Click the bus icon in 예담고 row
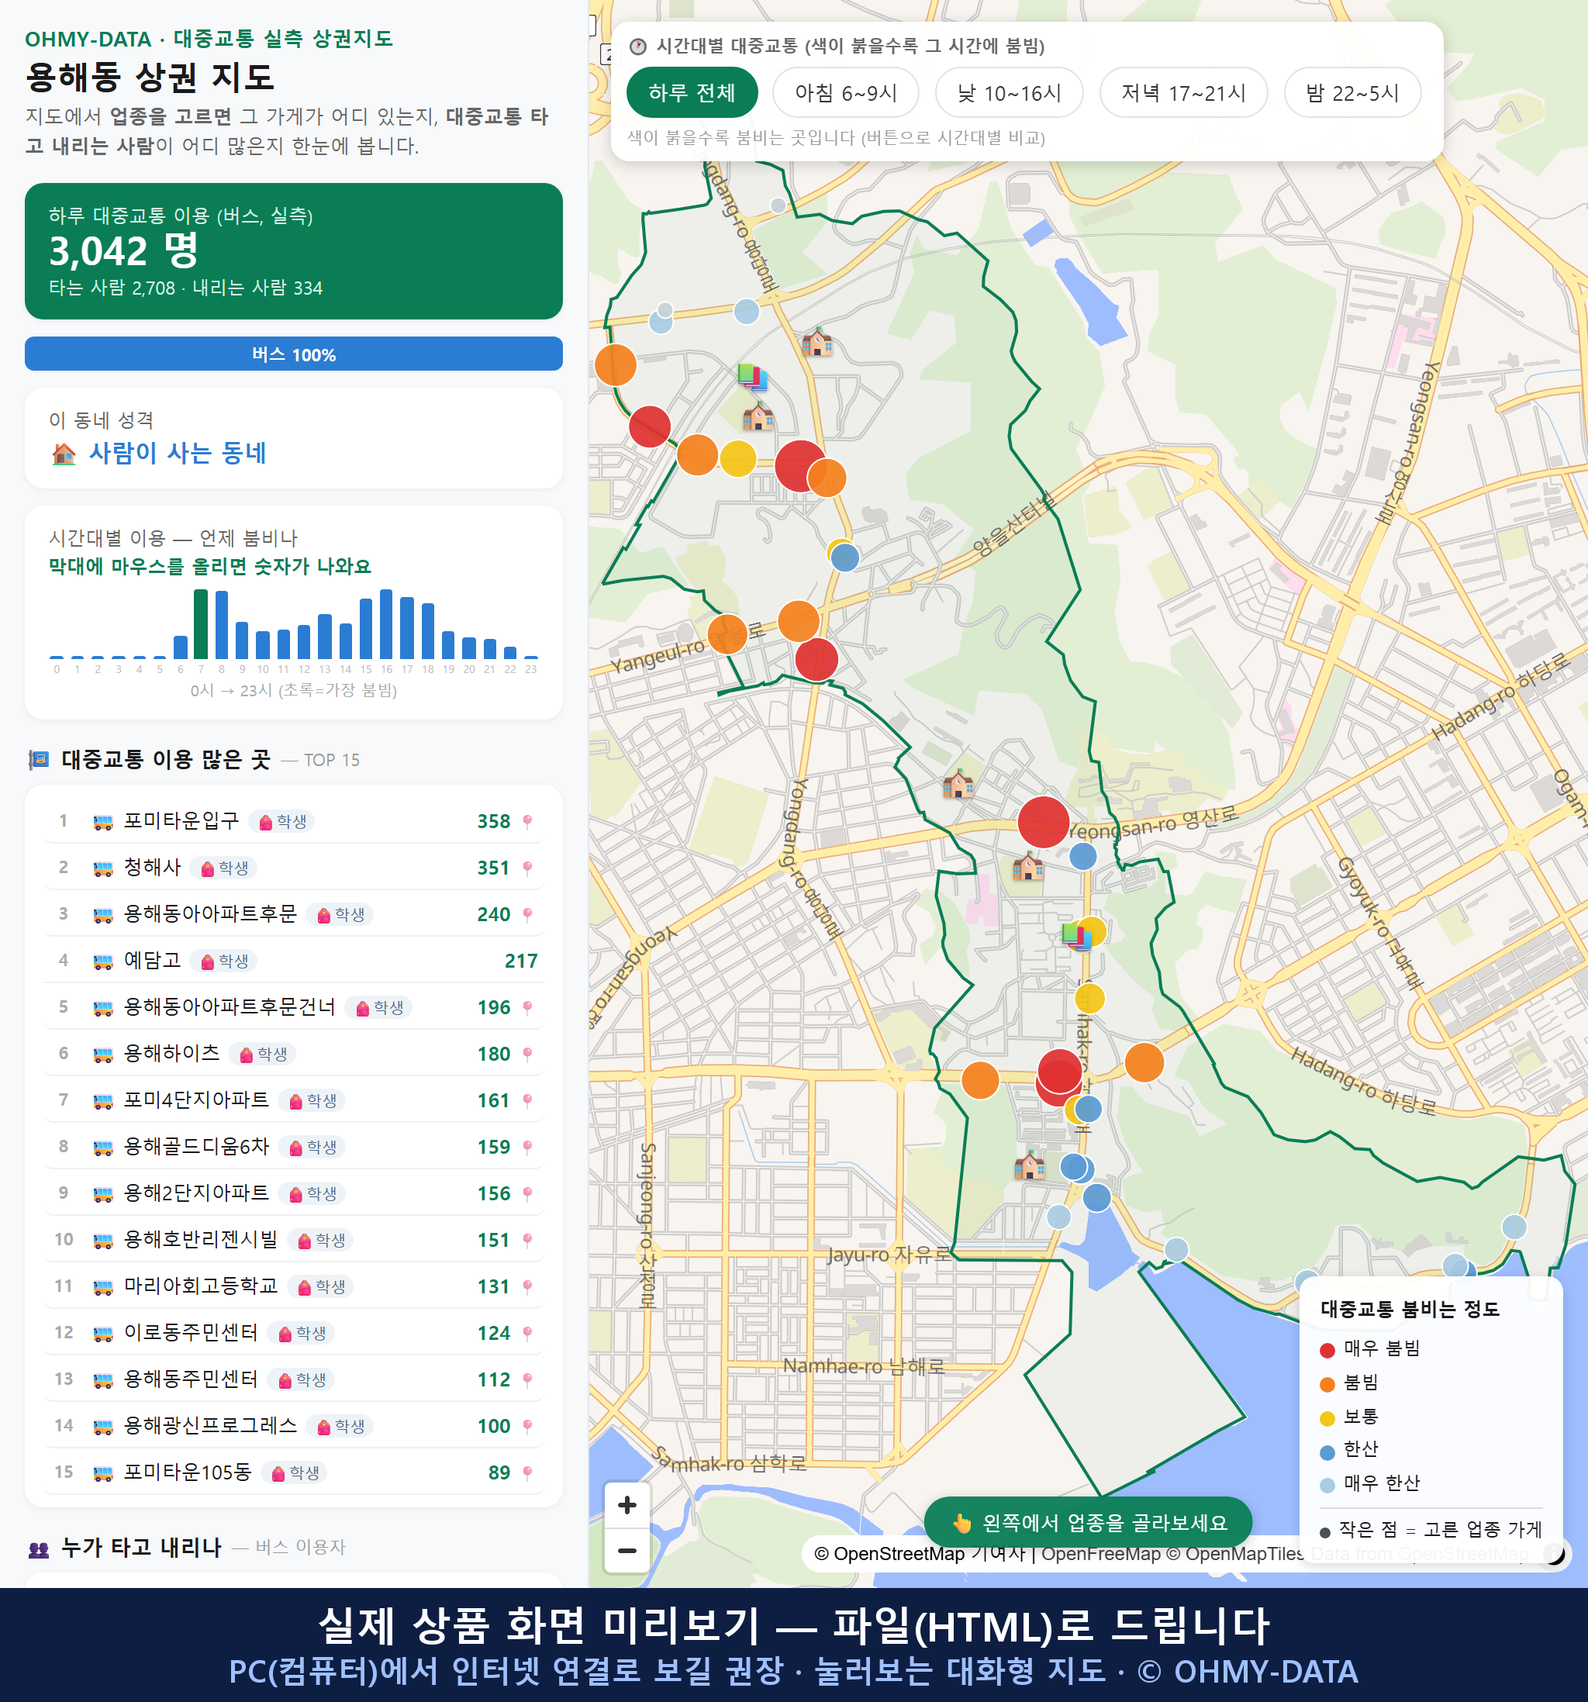Screen dimensions: 1588x1702 102,961
